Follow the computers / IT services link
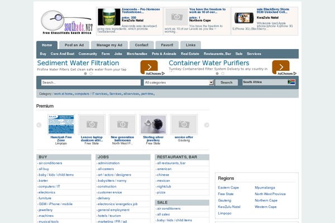The height and width of the screenshot is (223, 335). click(91, 94)
